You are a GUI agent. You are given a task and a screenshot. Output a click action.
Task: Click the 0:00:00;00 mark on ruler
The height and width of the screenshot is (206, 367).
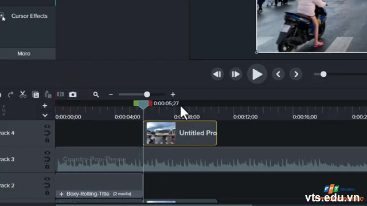[x=68, y=117]
